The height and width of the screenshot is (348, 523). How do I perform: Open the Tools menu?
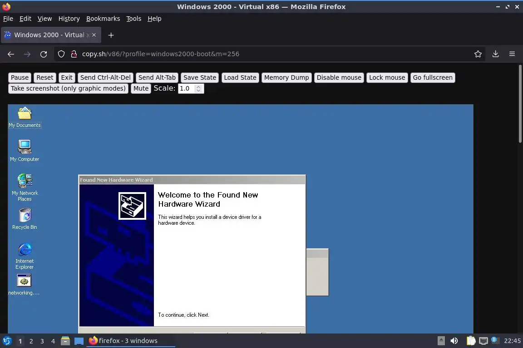134,19
